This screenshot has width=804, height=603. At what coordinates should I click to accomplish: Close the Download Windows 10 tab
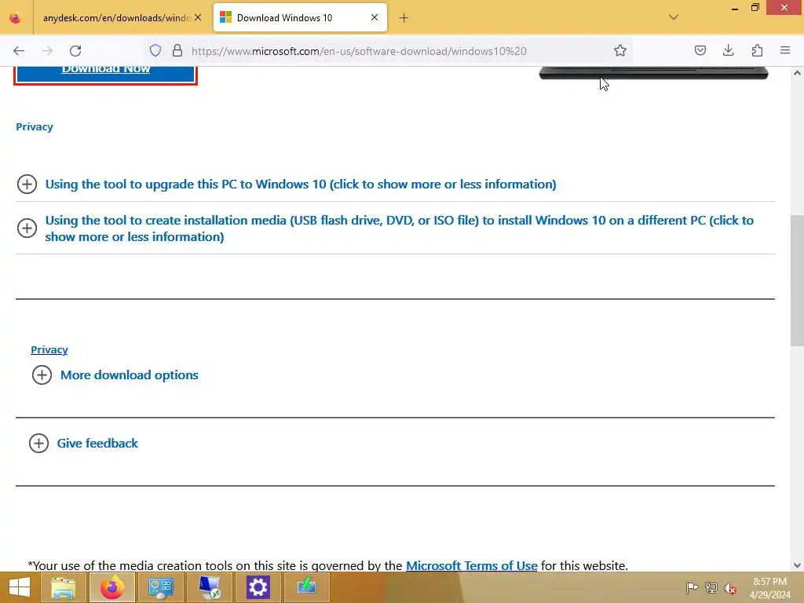pyautogui.click(x=375, y=17)
